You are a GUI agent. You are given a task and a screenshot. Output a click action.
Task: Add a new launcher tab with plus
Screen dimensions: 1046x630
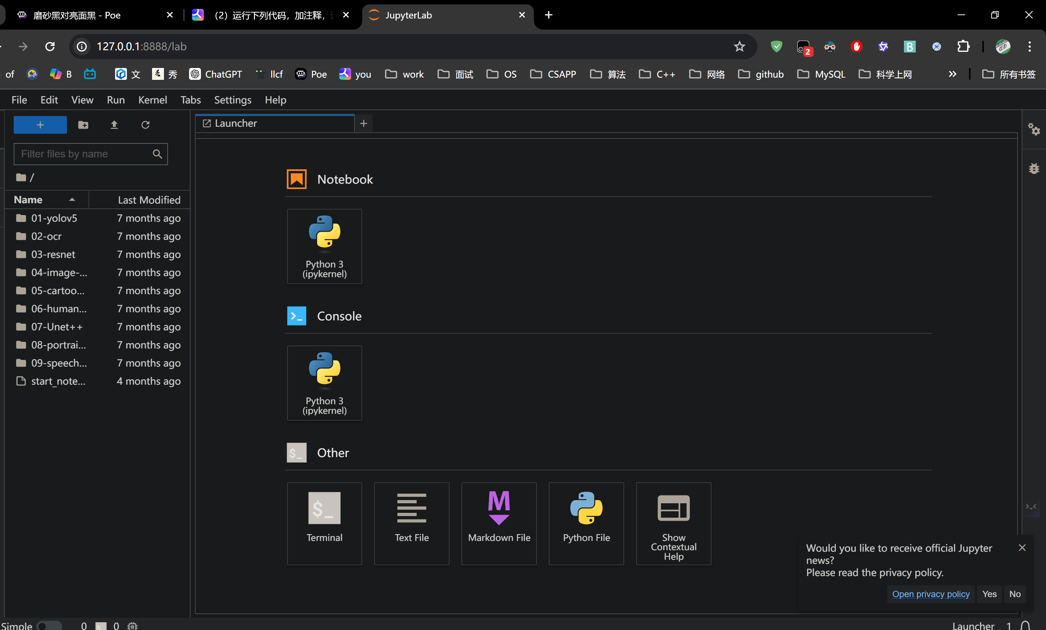[363, 123]
